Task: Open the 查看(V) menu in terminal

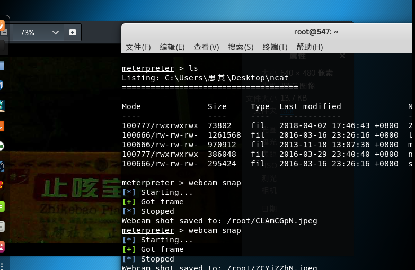Action: [206, 47]
